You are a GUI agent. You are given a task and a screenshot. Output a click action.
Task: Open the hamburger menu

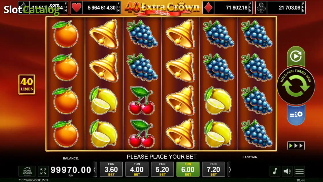[x=300, y=171]
